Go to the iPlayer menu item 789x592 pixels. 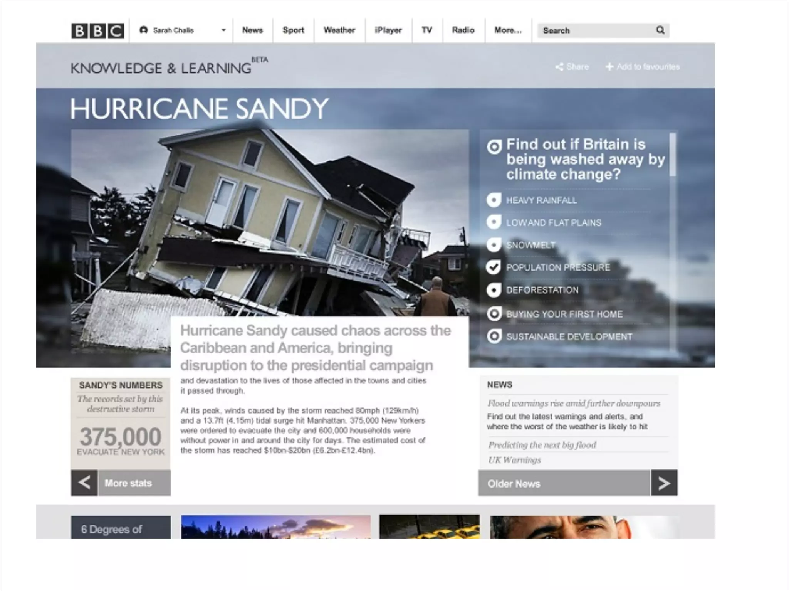(x=388, y=30)
